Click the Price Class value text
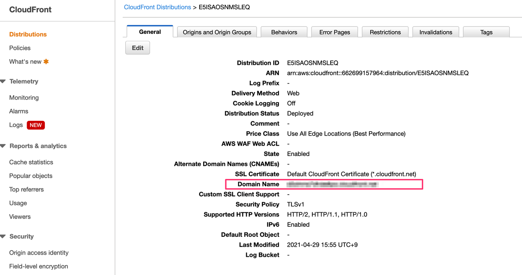The height and width of the screenshot is (275, 522). pyautogui.click(x=346, y=133)
